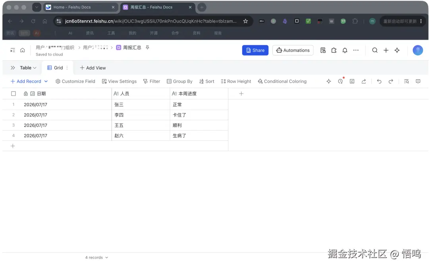Image resolution: width=429 pixels, height=267 pixels.
Task: Open View Settings
Action: pyautogui.click(x=119, y=81)
